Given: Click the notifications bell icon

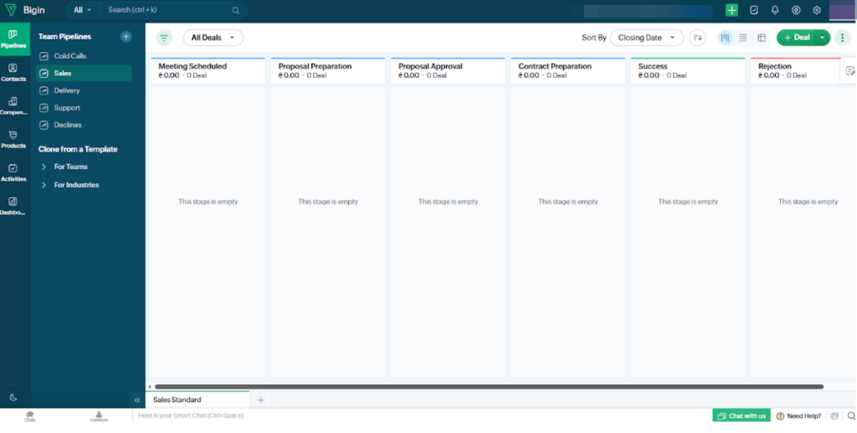Looking at the screenshot, I should point(775,10).
